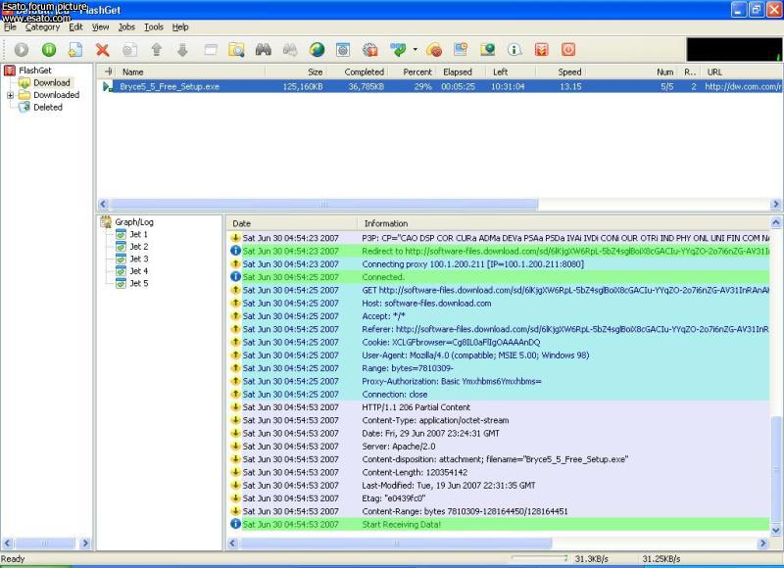
Task: Select the Deleted category in the tree
Action: [47, 107]
